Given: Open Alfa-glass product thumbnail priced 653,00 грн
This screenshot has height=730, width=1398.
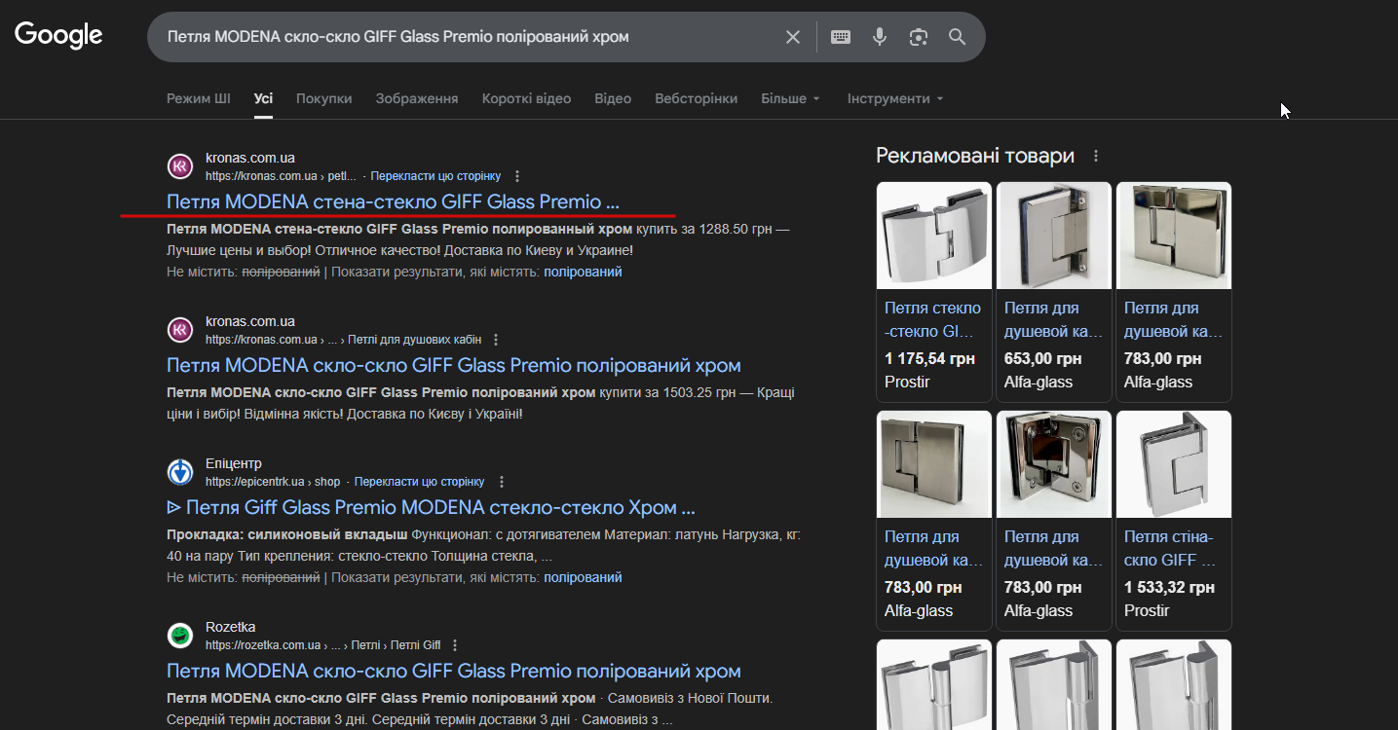Looking at the screenshot, I should coord(1054,236).
